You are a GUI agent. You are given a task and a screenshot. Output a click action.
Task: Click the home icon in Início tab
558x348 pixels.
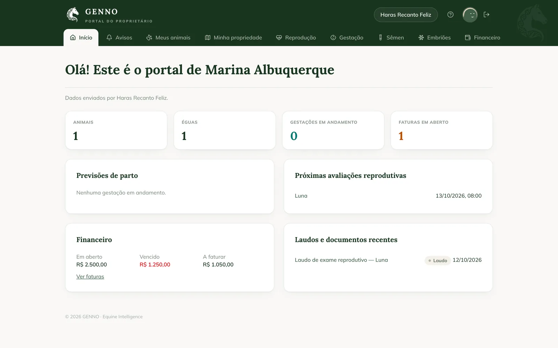[73, 38]
